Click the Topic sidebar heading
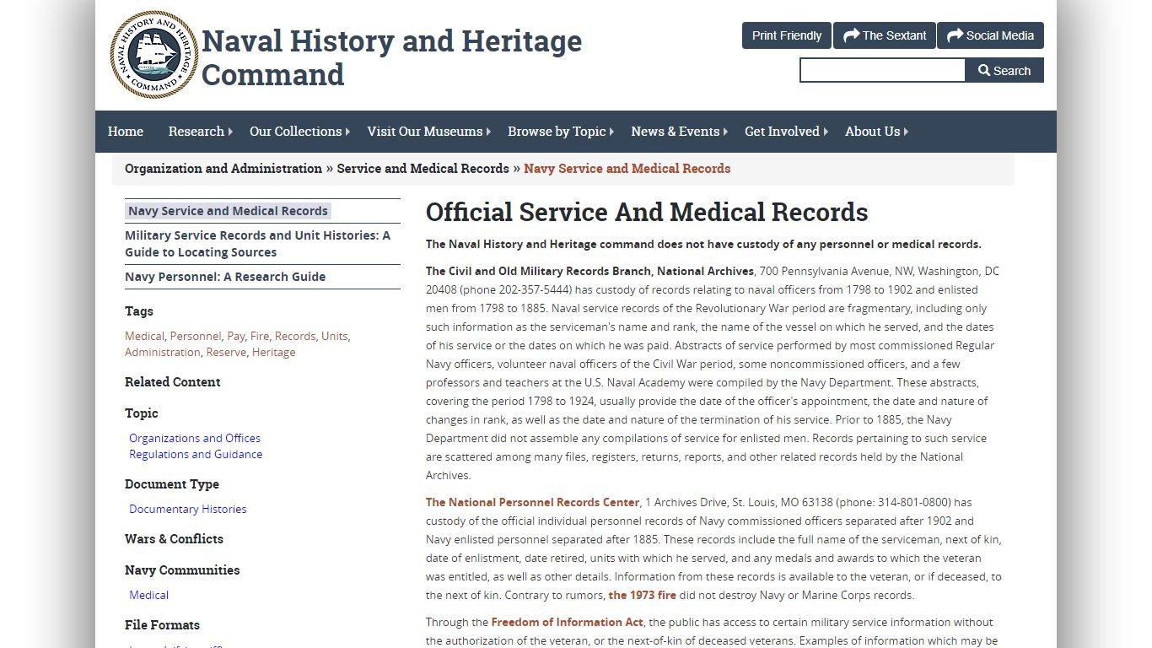The width and height of the screenshot is (1152, 648). pos(142,413)
